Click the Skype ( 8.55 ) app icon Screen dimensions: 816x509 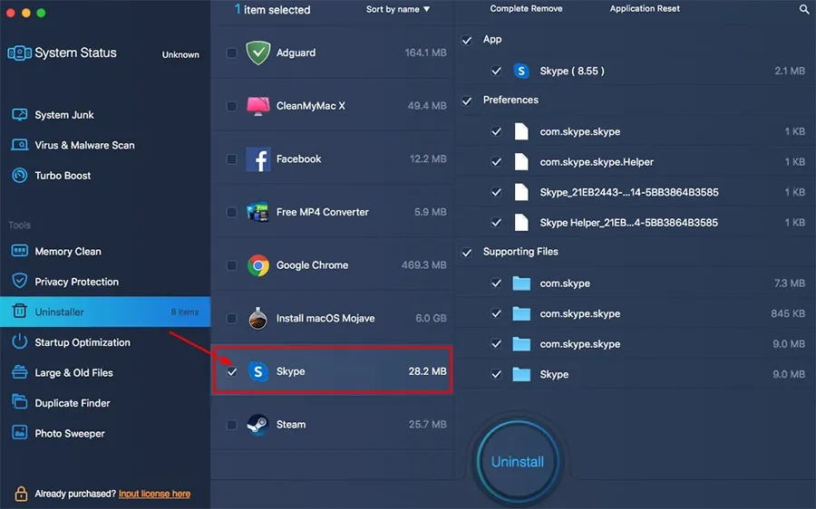tap(521, 71)
